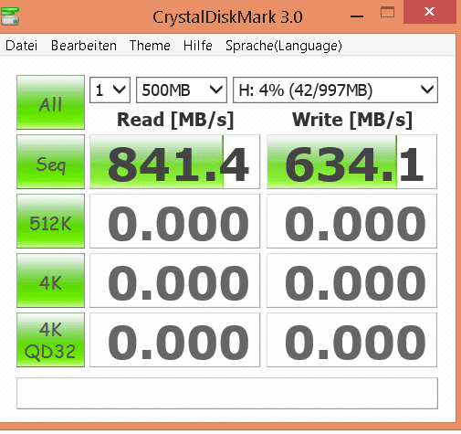461x434 pixels.
Task: Close the CrystalDiskMark window
Action: (430, 12)
